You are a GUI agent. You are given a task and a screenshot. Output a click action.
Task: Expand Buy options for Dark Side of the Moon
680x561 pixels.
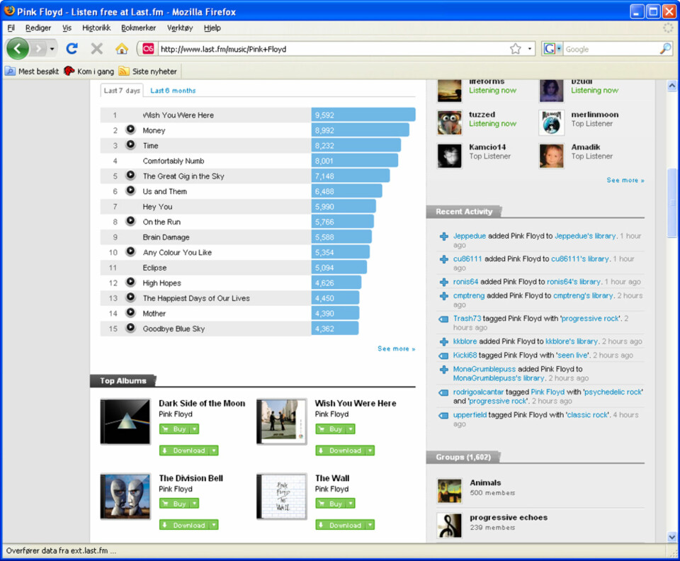pos(195,429)
